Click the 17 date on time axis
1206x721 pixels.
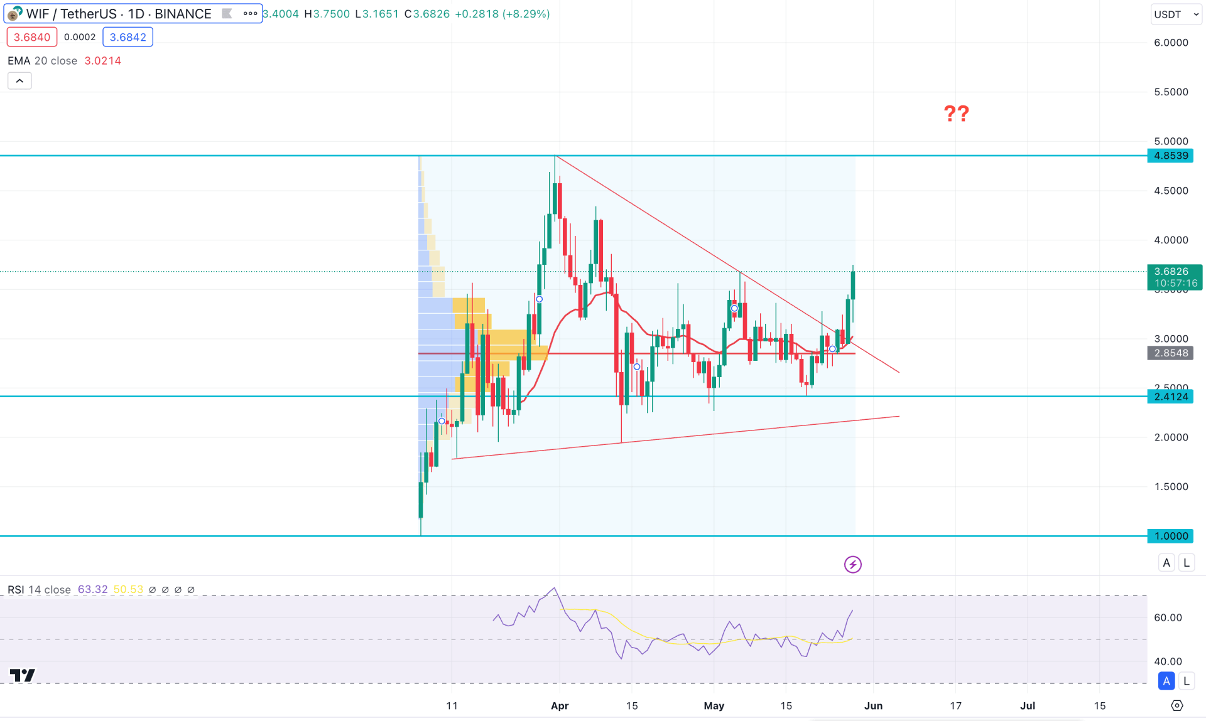(x=955, y=706)
